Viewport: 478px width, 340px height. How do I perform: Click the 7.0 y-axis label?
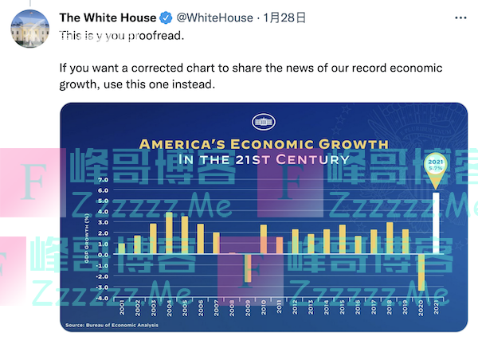[101, 180]
